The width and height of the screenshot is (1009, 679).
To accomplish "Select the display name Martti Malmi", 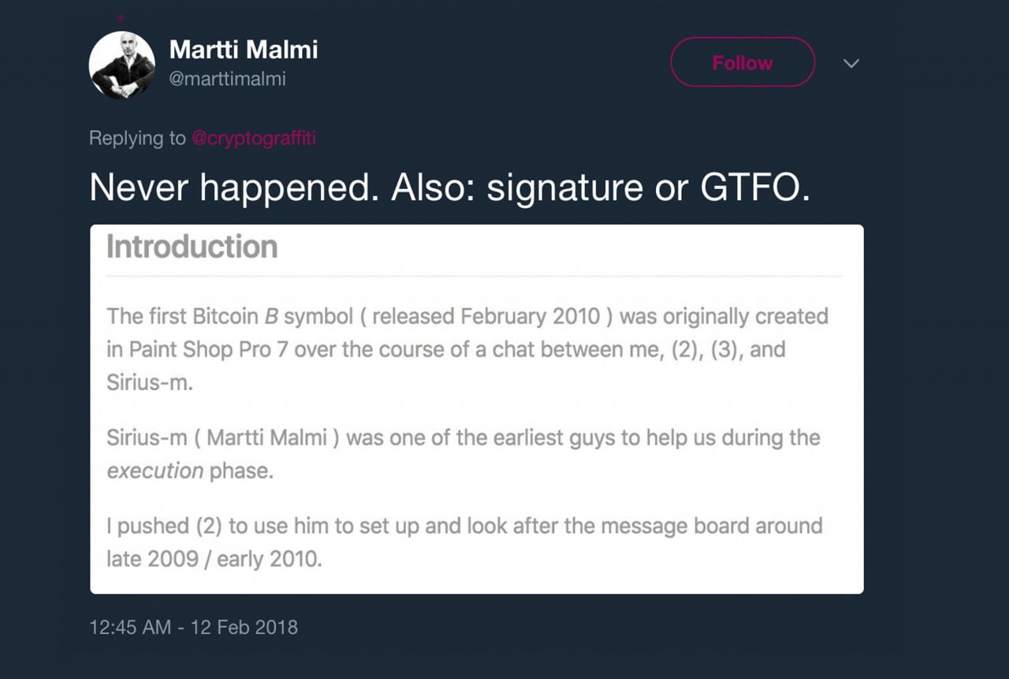I will pyautogui.click(x=244, y=50).
